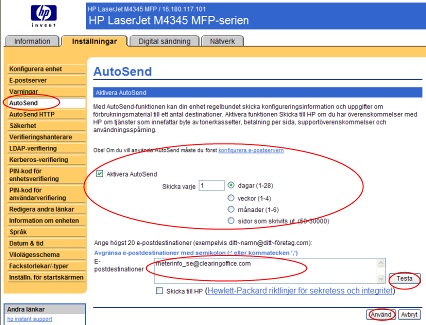Click down arrow of e-mail box scrollbar
Viewport: 426px width, 325px height.
point(381,279)
